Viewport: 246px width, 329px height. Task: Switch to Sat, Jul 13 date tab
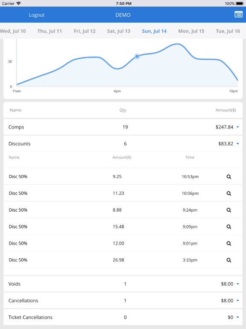pyautogui.click(x=119, y=31)
